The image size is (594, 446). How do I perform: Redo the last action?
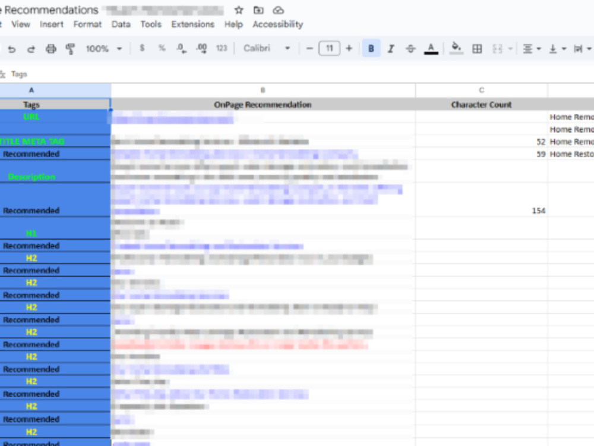(31, 49)
